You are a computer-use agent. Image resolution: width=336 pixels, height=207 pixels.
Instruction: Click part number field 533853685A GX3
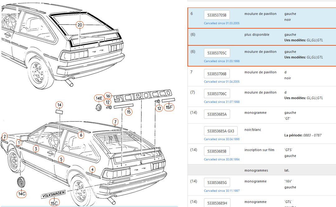220,131
